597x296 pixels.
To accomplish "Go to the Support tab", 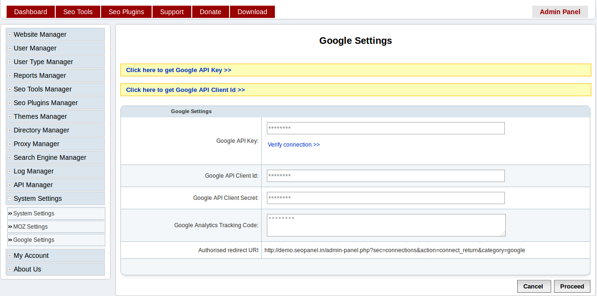I will tap(172, 12).
